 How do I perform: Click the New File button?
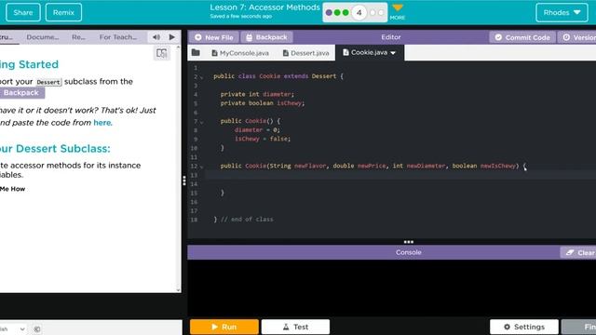(x=214, y=37)
